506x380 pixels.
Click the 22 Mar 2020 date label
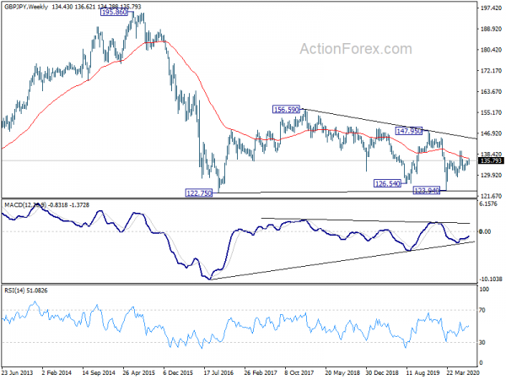point(461,372)
